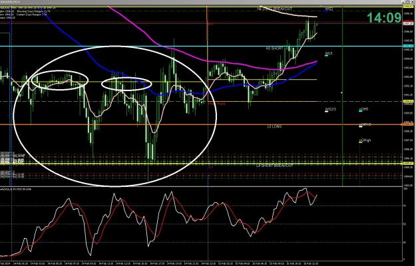416x266 pixels.
Task: Click the WS2 weekly level marker
Action: click(329, 9)
